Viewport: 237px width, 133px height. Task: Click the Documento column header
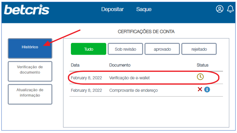point(120,65)
